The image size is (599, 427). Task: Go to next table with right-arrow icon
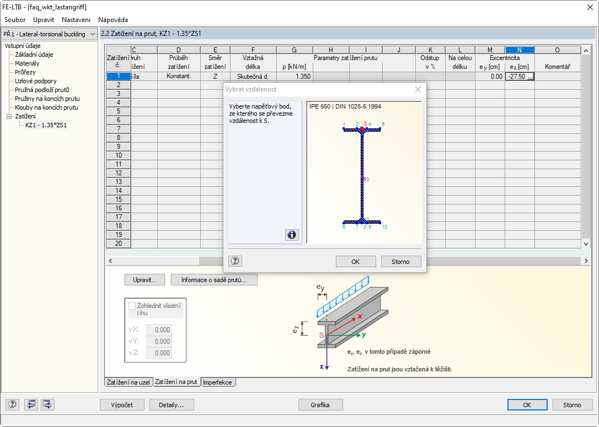pyautogui.click(x=47, y=404)
